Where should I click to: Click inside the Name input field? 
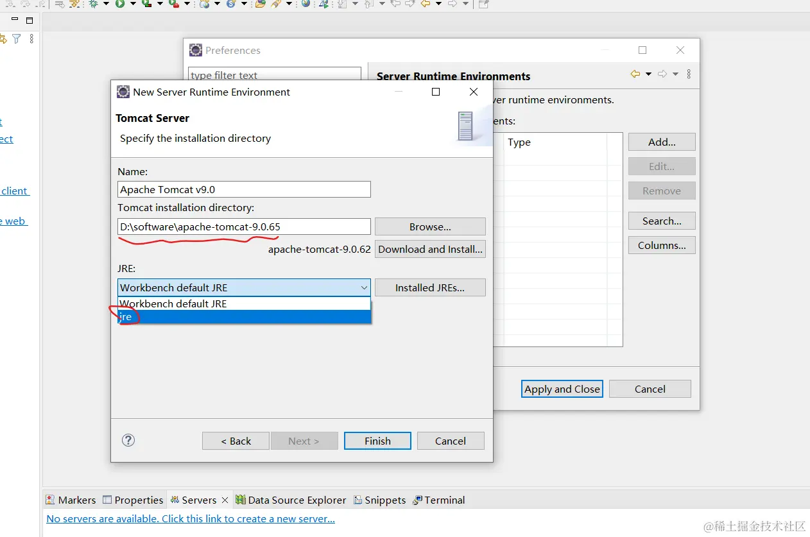(x=245, y=189)
